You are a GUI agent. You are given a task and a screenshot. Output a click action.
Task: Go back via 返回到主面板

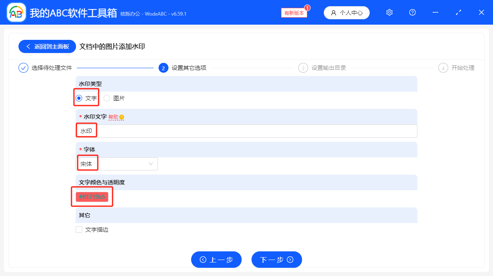[x=47, y=46]
